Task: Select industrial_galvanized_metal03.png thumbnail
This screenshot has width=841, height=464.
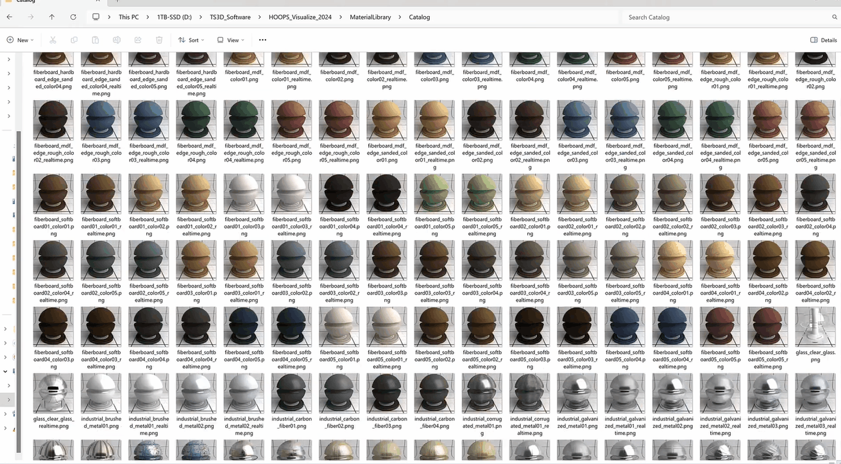Action: tap(768, 393)
